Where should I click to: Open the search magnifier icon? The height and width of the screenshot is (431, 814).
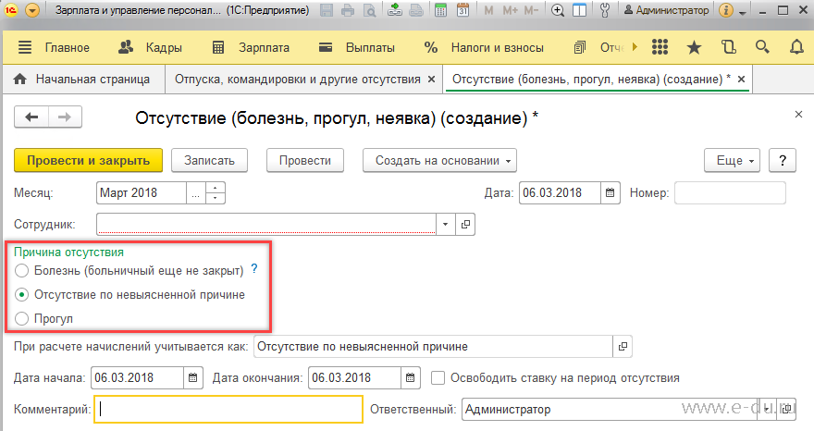[x=762, y=47]
